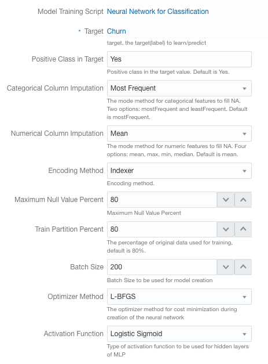The width and height of the screenshot is (268, 364).
Task: Click the Neural Network for Classification link
Action: 157,12
